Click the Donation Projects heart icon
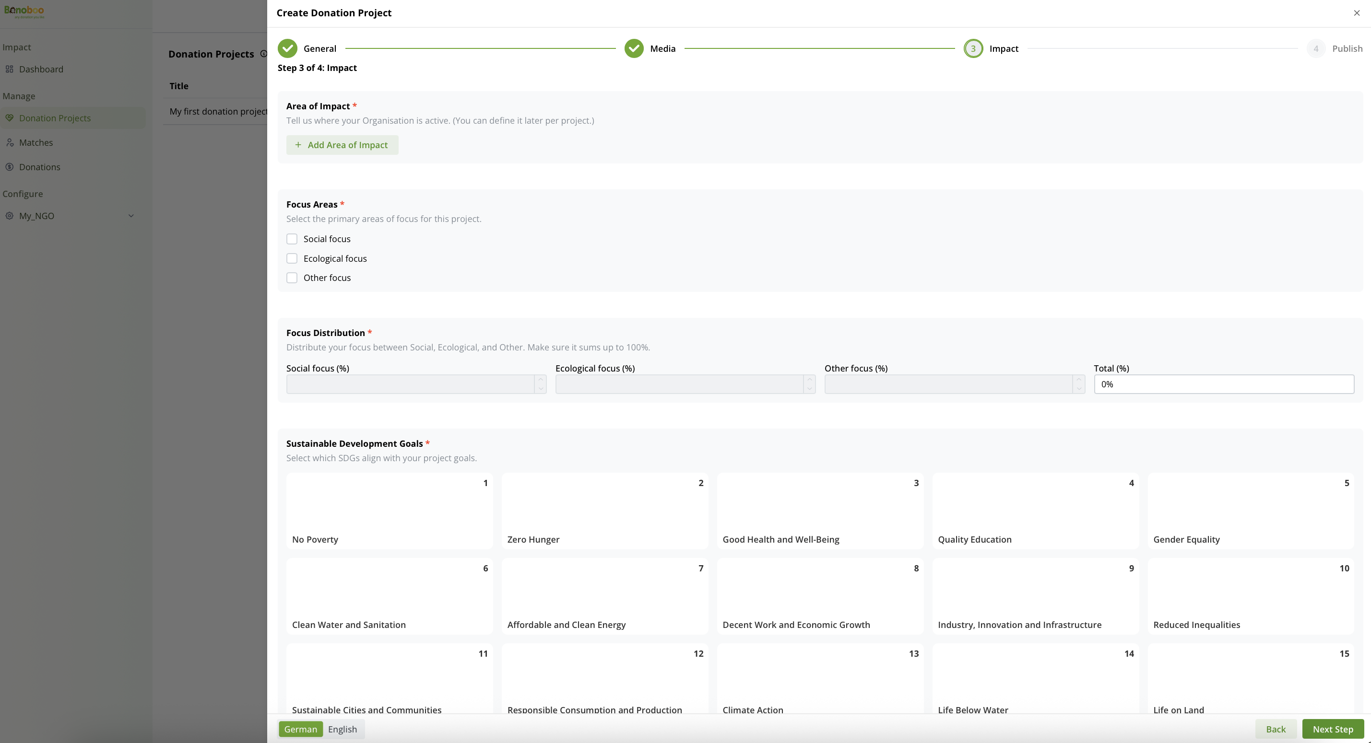This screenshot has width=1371, height=743. coord(10,118)
